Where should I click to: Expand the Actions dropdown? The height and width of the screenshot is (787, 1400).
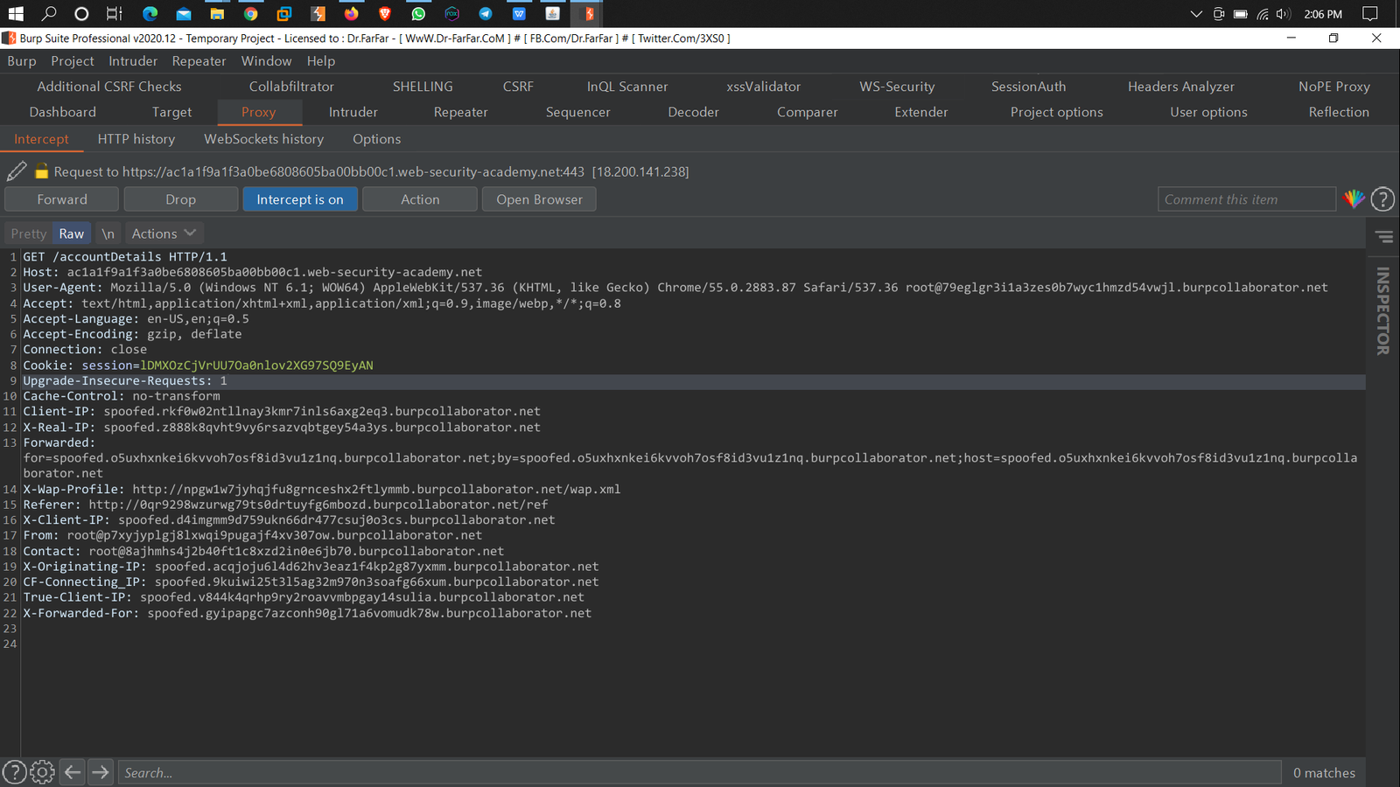[x=164, y=233]
